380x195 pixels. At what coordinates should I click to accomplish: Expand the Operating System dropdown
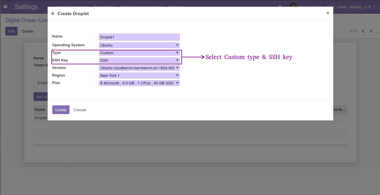[x=139, y=45]
